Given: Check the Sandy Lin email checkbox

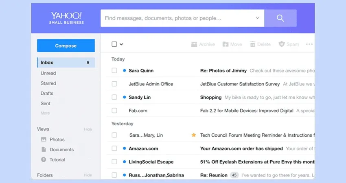Looking at the screenshot, I should [x=114, y=97].
